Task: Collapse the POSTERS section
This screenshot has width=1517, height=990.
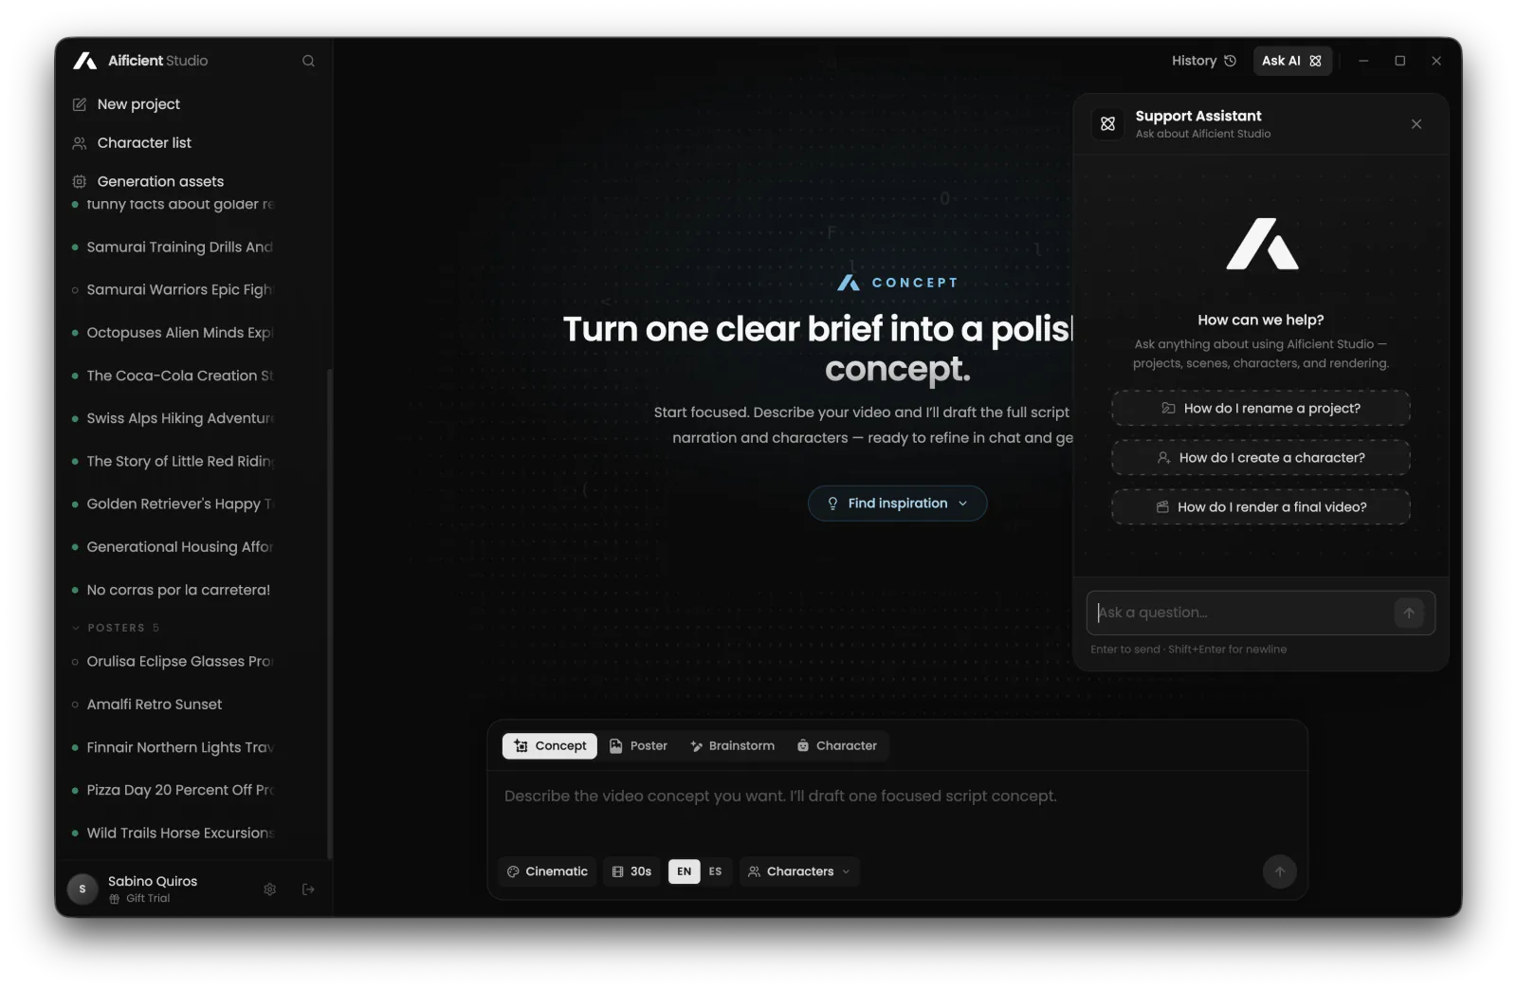Action: click(x=116, y=628)
